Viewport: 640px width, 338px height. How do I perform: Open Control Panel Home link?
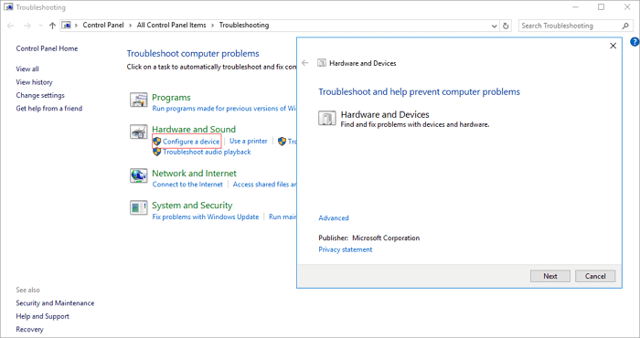[47, 48]
